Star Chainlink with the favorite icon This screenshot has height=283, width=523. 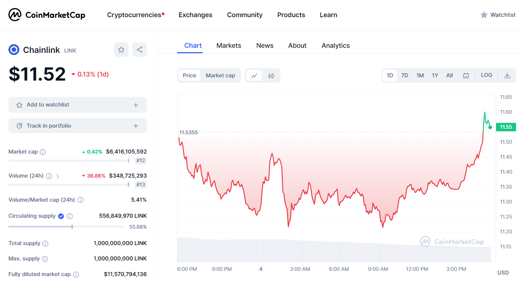pos(121,50)
